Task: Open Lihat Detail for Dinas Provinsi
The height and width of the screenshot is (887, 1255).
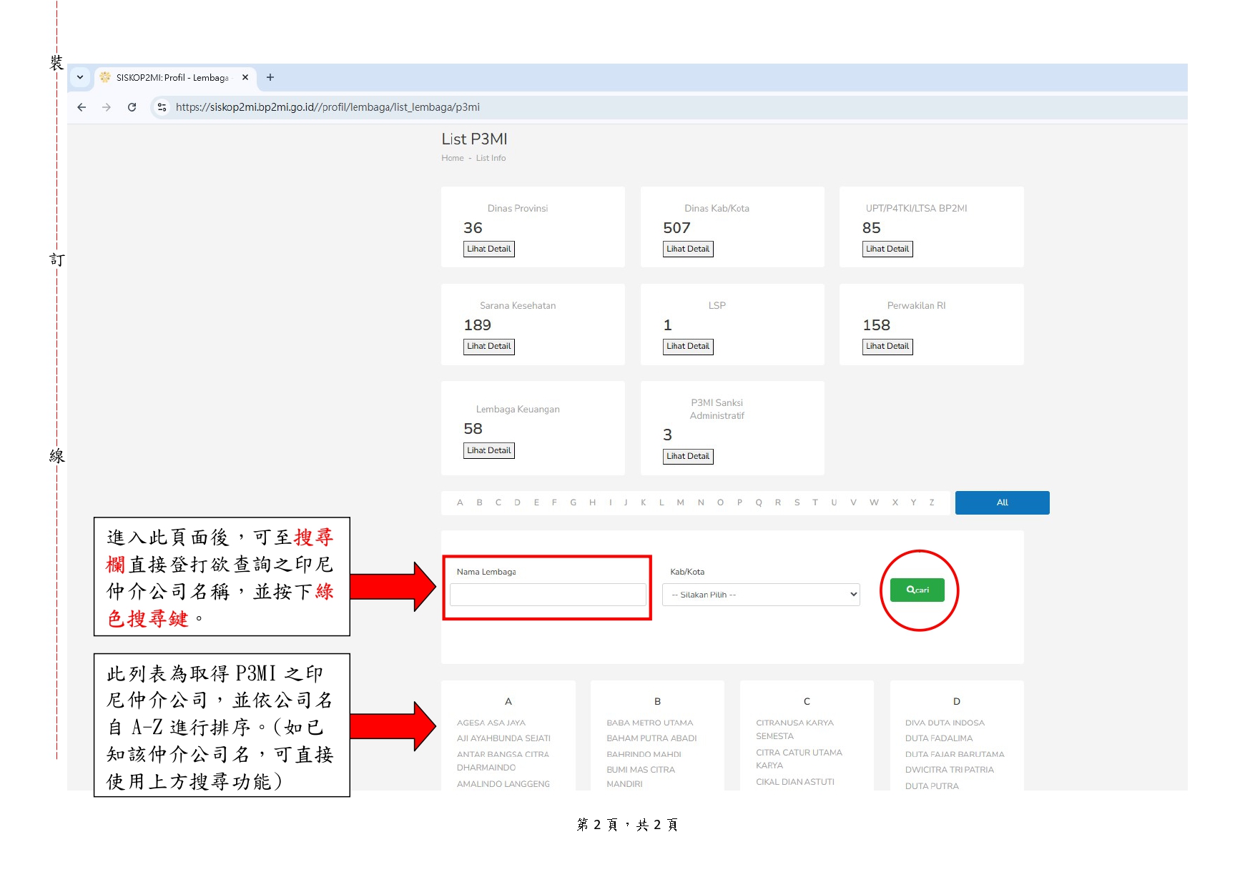Action: 489,249
